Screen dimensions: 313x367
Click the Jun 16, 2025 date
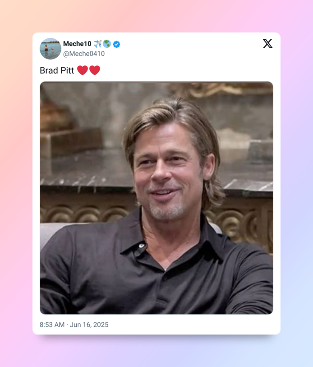(x=89, y=325)
